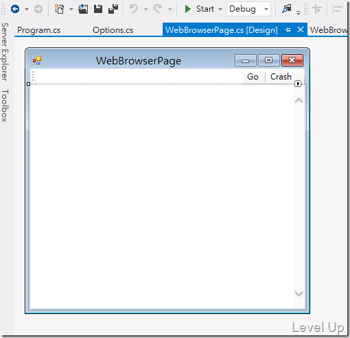This screenshot has width=350, height=338.
Task: Expand the New Project dropdown arrow
Action: [71, 10]
